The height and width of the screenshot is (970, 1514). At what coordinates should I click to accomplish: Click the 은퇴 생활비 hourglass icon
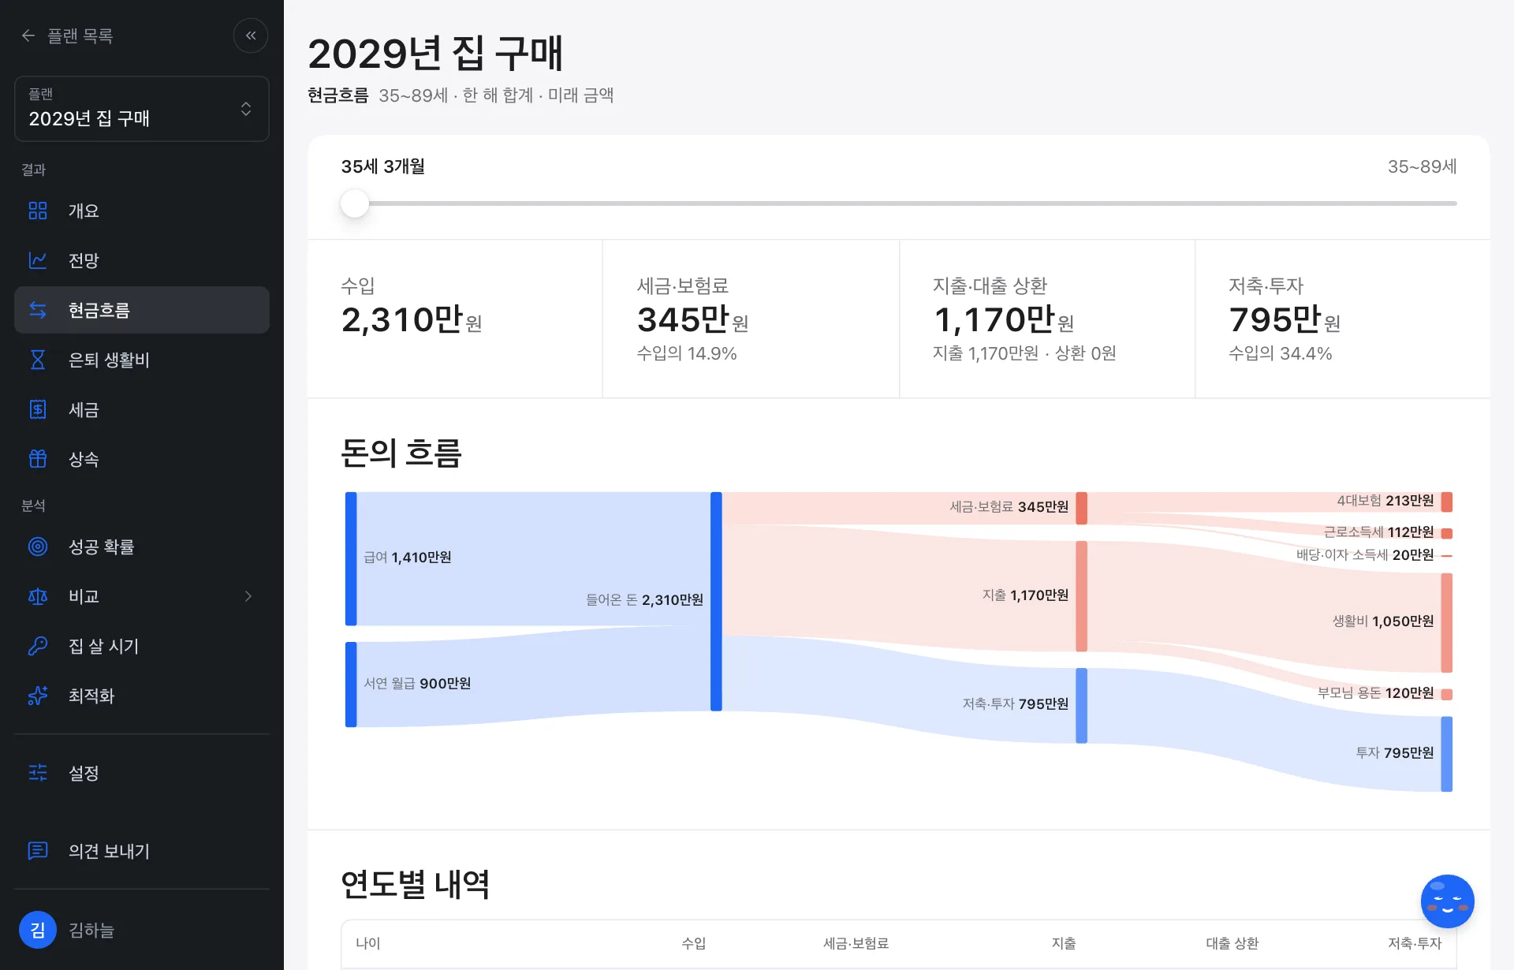(38, 360)
